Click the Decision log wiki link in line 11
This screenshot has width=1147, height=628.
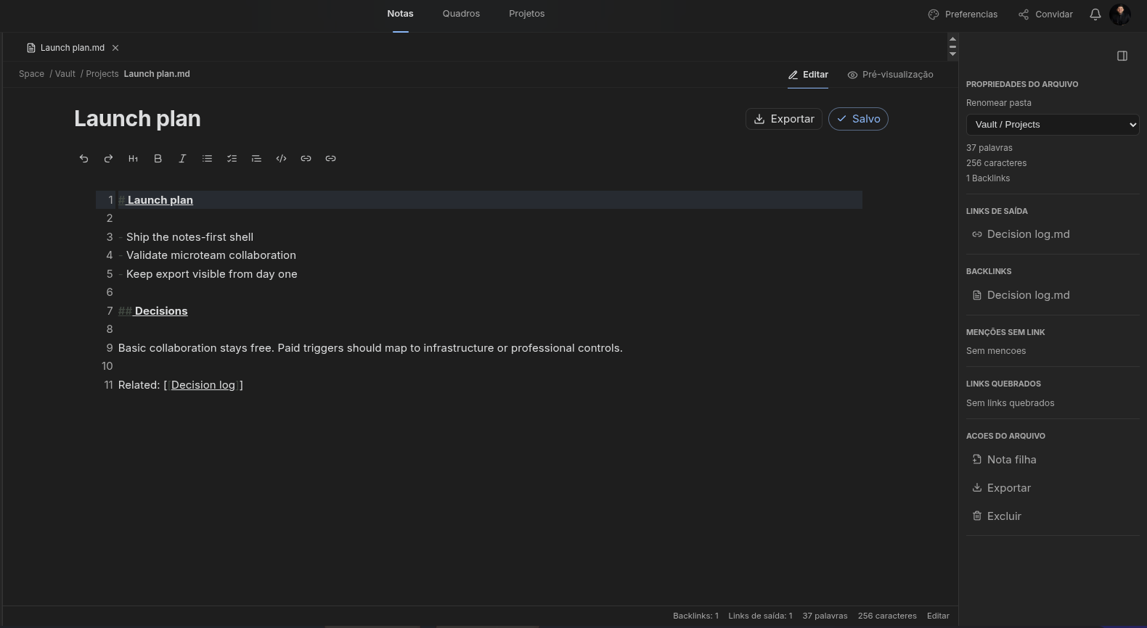203,385
